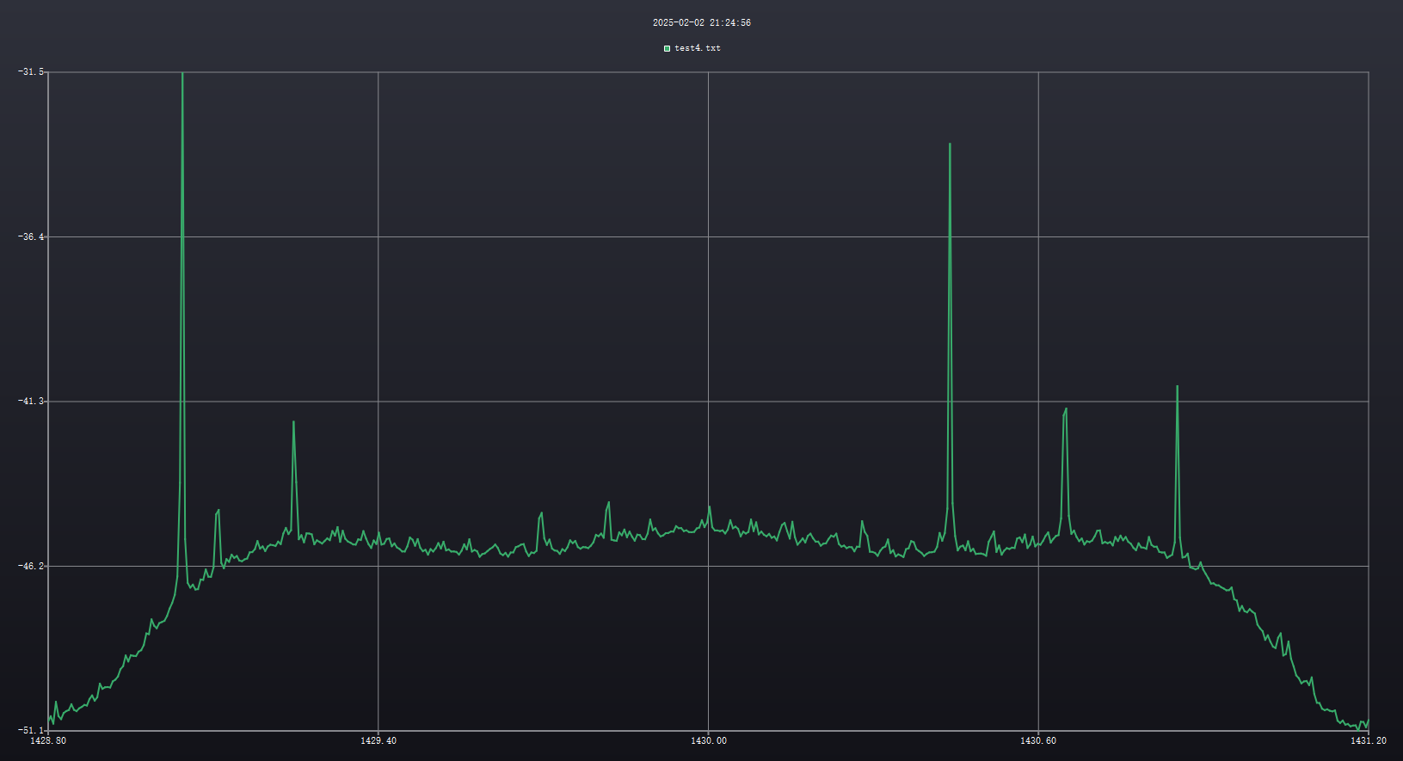Click the tip of the tallest spectrum peak
Viewport: 1403px width, 761px height.
pos(182,74)
